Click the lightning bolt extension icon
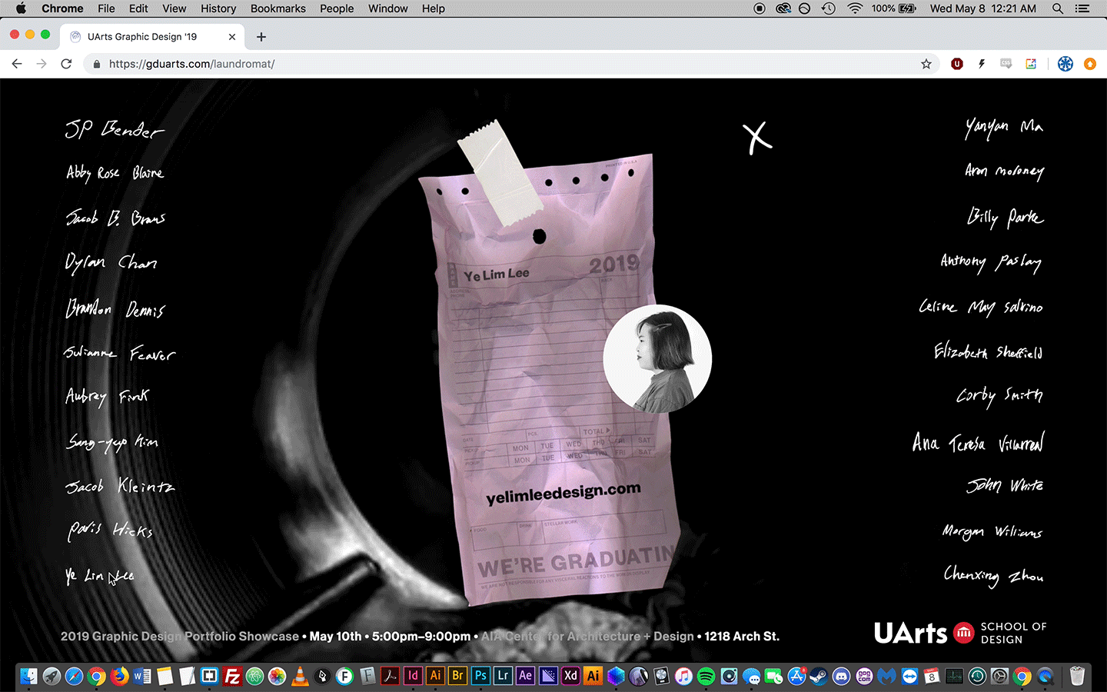The width and height of the screenshot is (1107, 692). click(x=982, y=64)
